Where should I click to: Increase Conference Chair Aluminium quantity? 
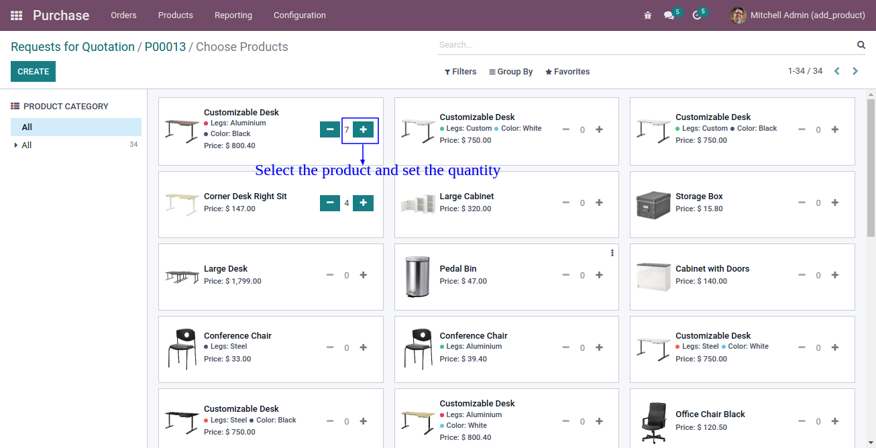599,347
